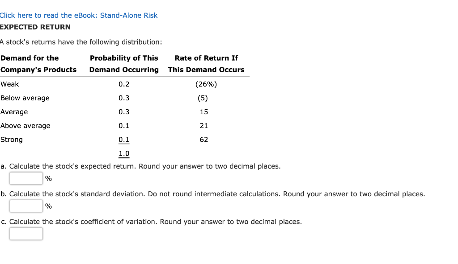
Task: Click the standard deviation answer box
Action: pos(25,206)
